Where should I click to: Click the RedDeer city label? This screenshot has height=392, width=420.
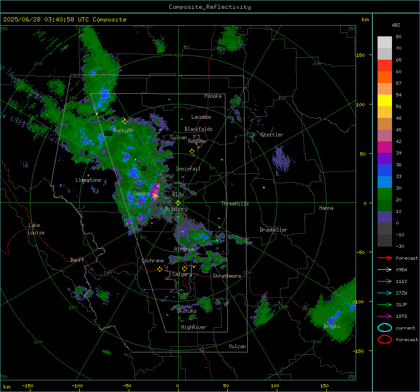click(198, 141)
